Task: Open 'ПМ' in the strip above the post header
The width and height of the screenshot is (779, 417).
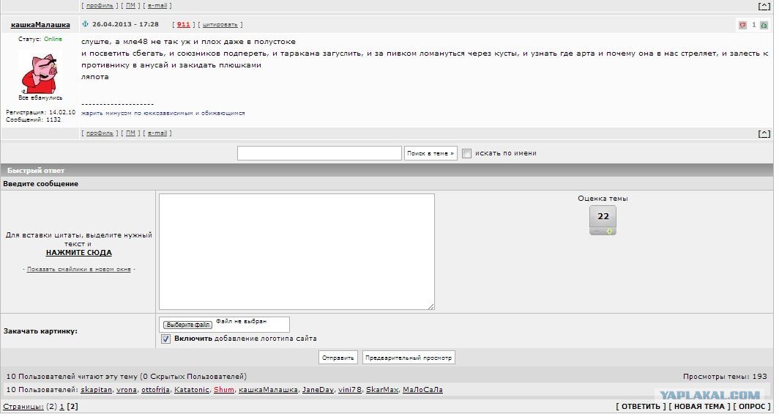Action: 131,6
